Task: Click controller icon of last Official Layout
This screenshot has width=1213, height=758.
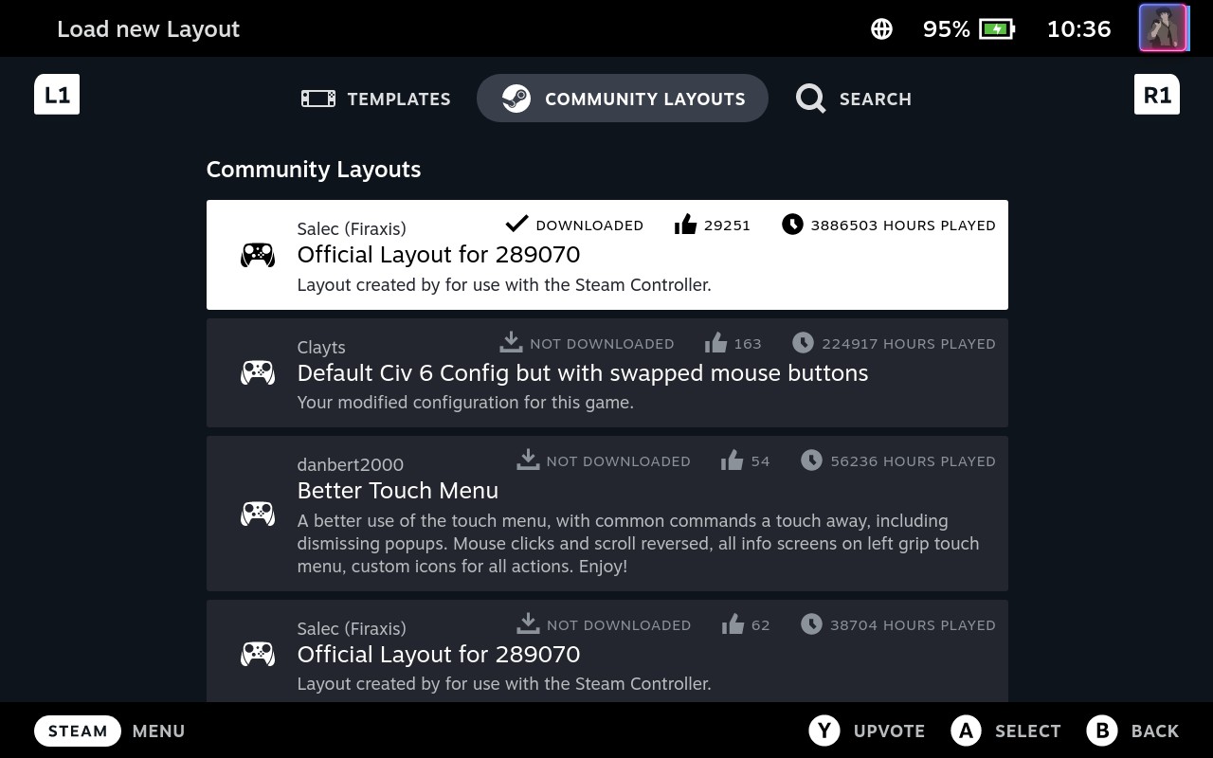Action: (258, 654)
